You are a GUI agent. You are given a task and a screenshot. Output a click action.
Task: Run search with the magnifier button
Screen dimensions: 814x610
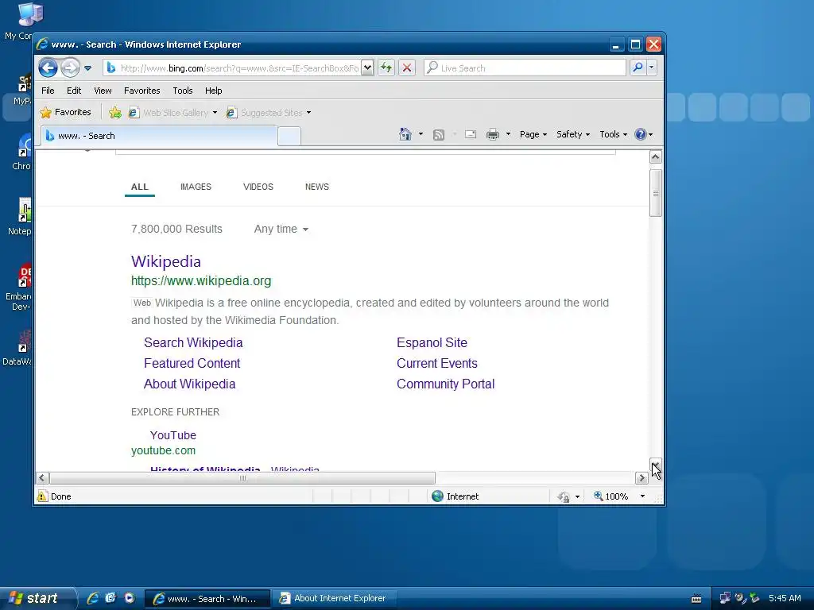[638, 68]
